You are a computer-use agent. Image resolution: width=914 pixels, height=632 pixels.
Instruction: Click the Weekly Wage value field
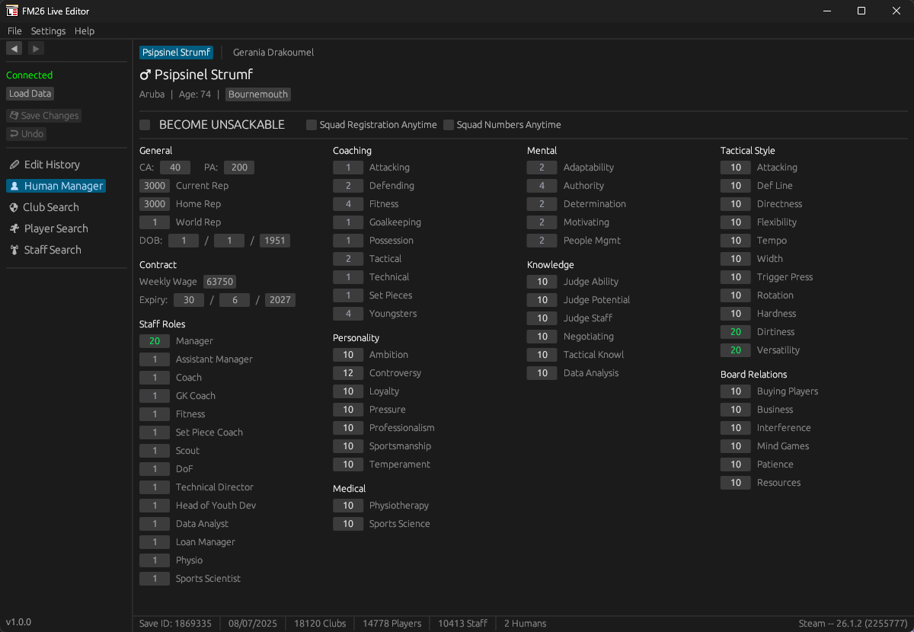[219, 282]
